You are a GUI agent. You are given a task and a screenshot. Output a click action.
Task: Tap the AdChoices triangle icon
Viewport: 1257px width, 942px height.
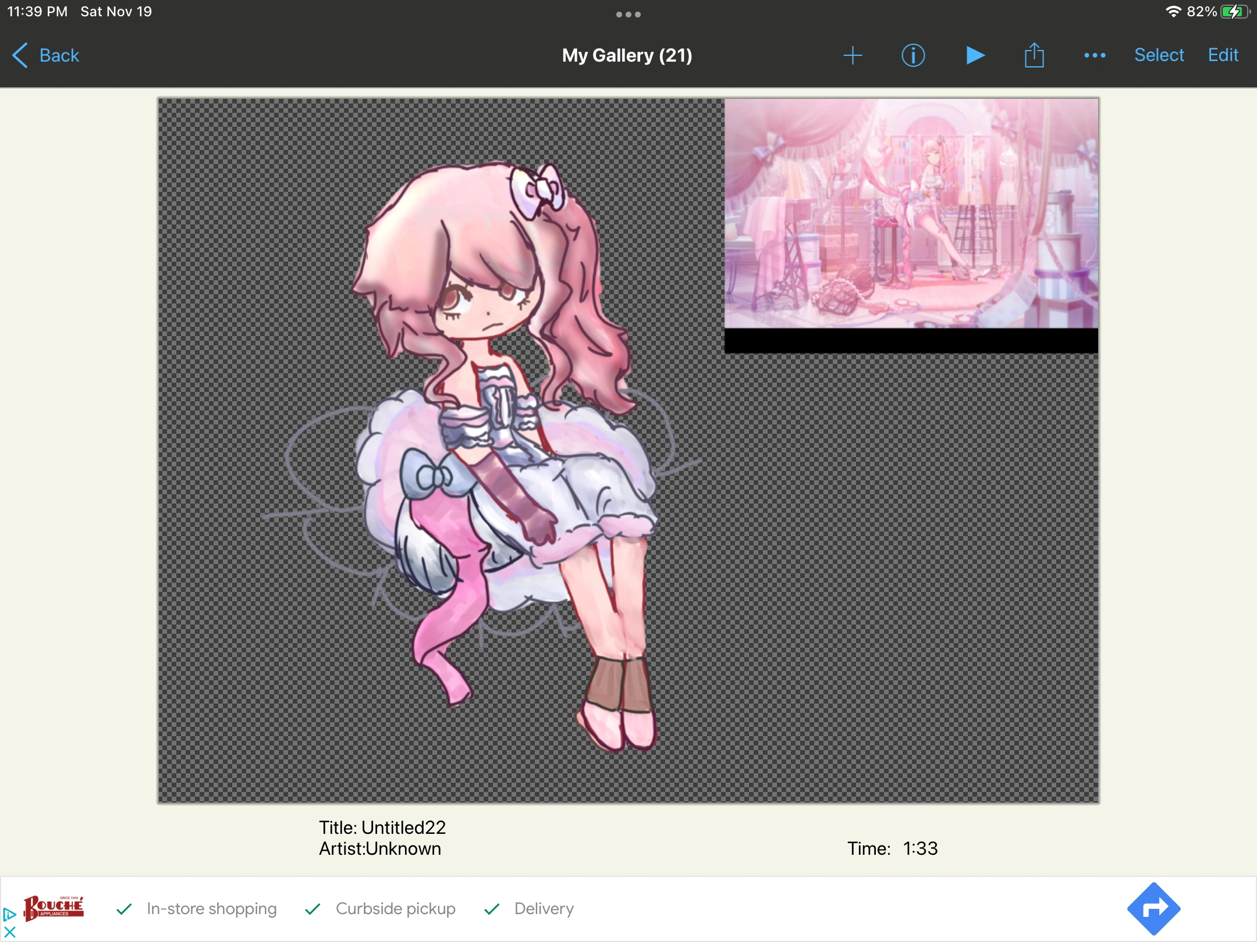tap(9, 914)
